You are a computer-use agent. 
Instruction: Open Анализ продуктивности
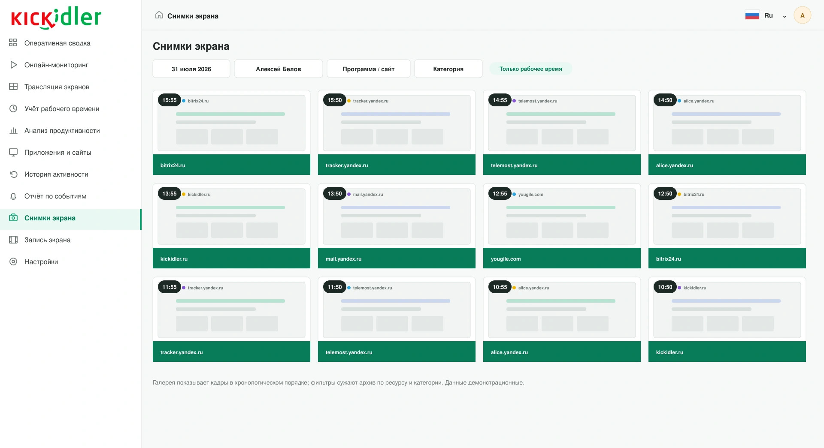(x=70, y=130)
